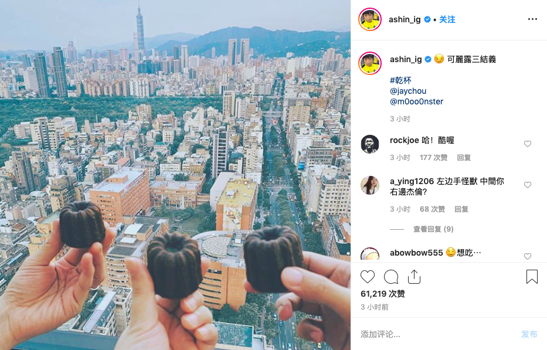
Task: View rockjoe's profile picture
Action: coord(370,144)
